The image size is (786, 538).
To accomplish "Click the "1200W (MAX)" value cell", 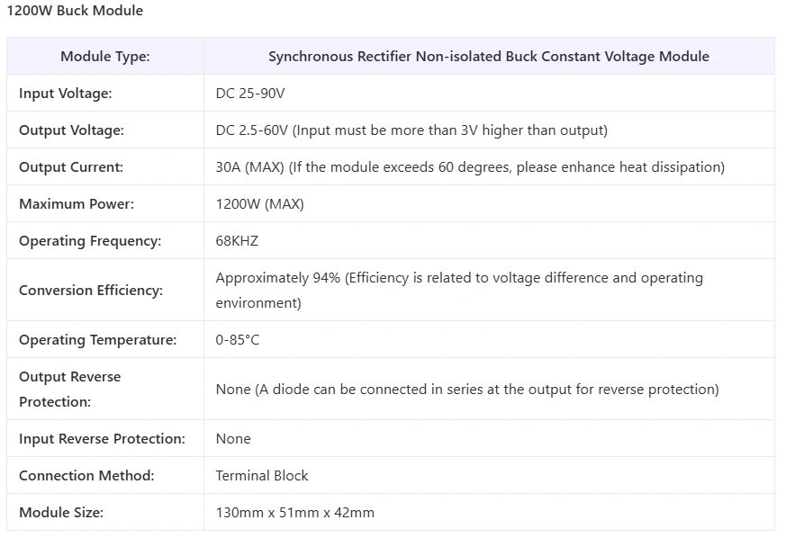I will (x=260, y=204).
